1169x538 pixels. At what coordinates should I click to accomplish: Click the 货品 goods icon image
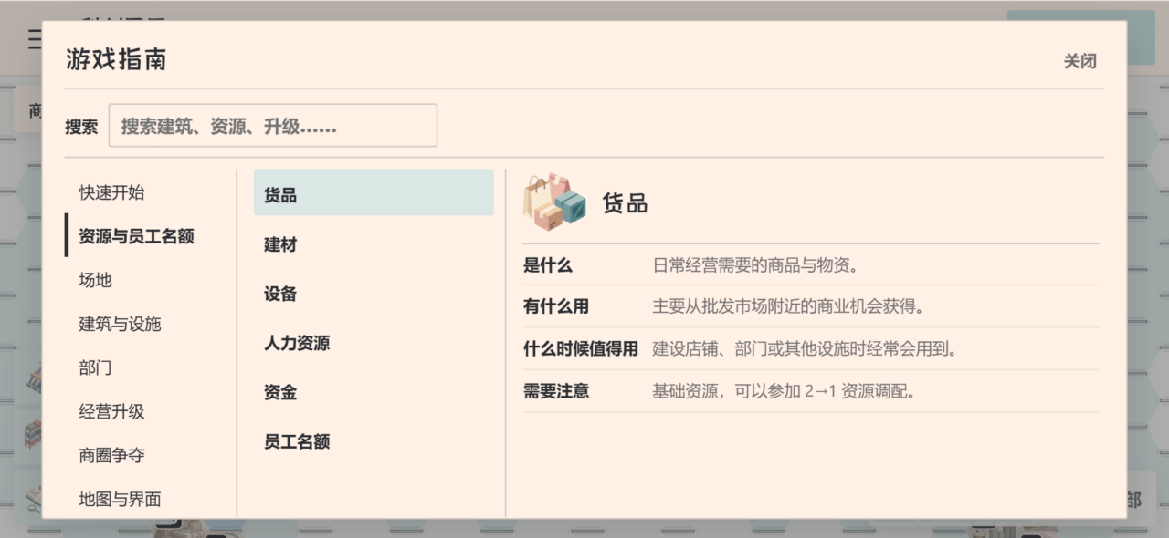point(553,202)
